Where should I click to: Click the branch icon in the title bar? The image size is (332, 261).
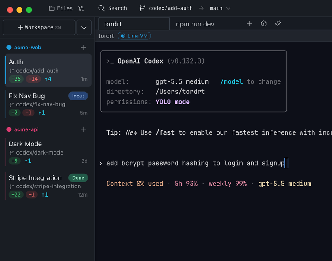[142, 8]
